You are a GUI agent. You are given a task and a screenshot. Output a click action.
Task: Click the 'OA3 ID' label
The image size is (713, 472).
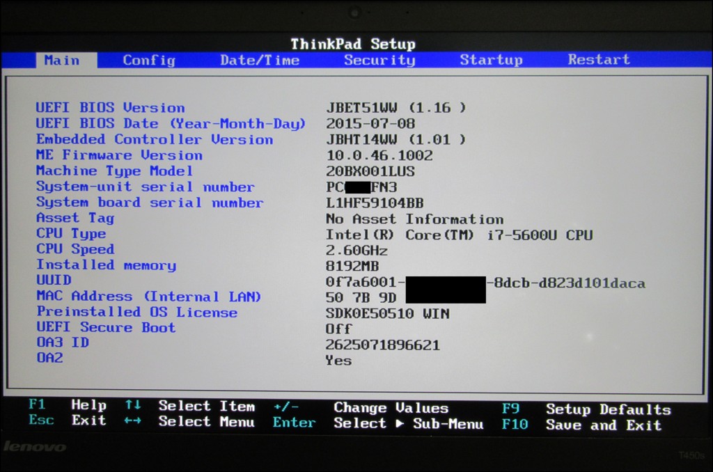click(63, 343)
